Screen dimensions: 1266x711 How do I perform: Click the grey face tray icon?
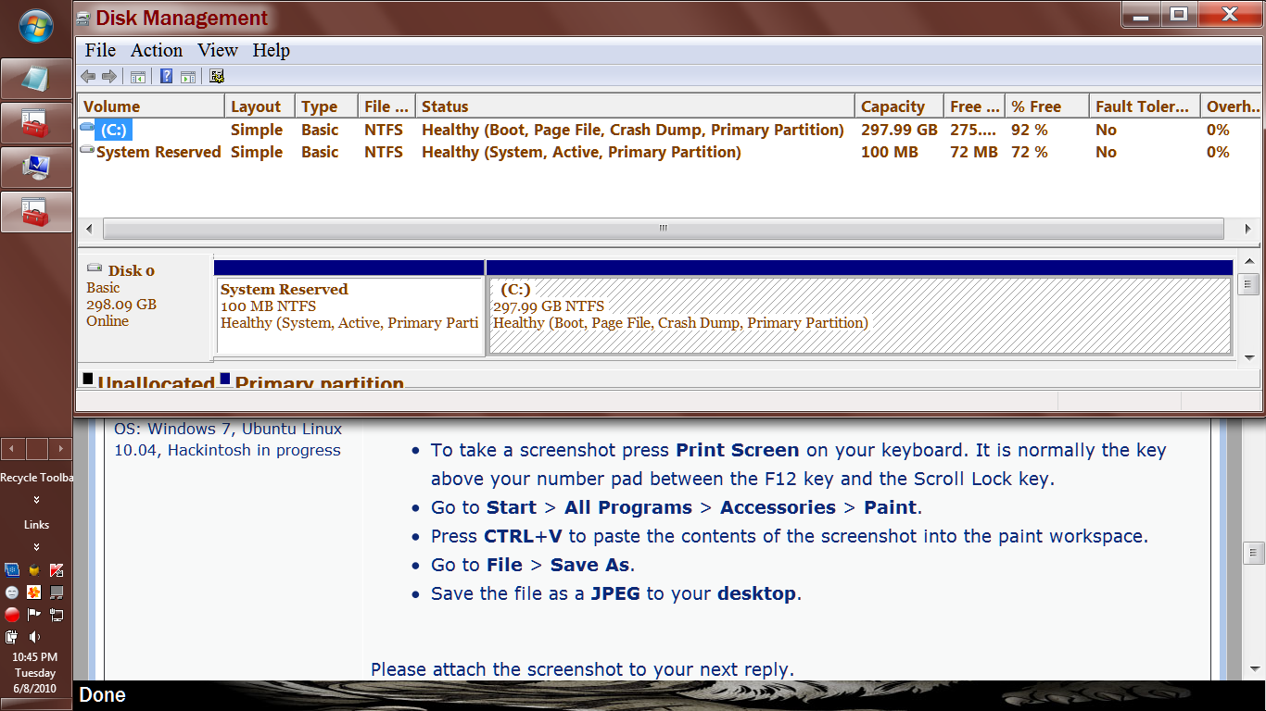tap(12, 592)
